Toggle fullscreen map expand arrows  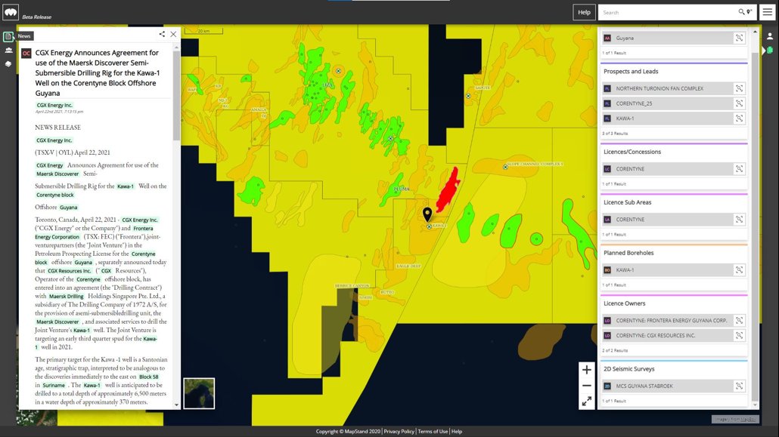pos(587,402)
